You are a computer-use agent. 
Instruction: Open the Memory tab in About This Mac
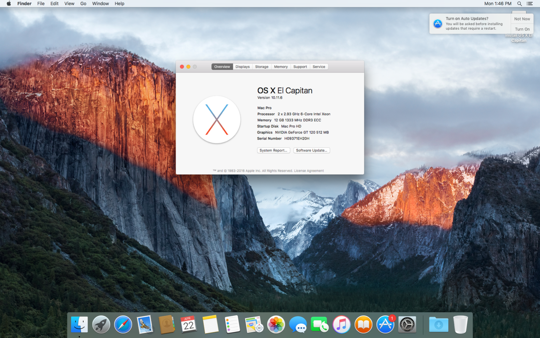click(280, 67)
